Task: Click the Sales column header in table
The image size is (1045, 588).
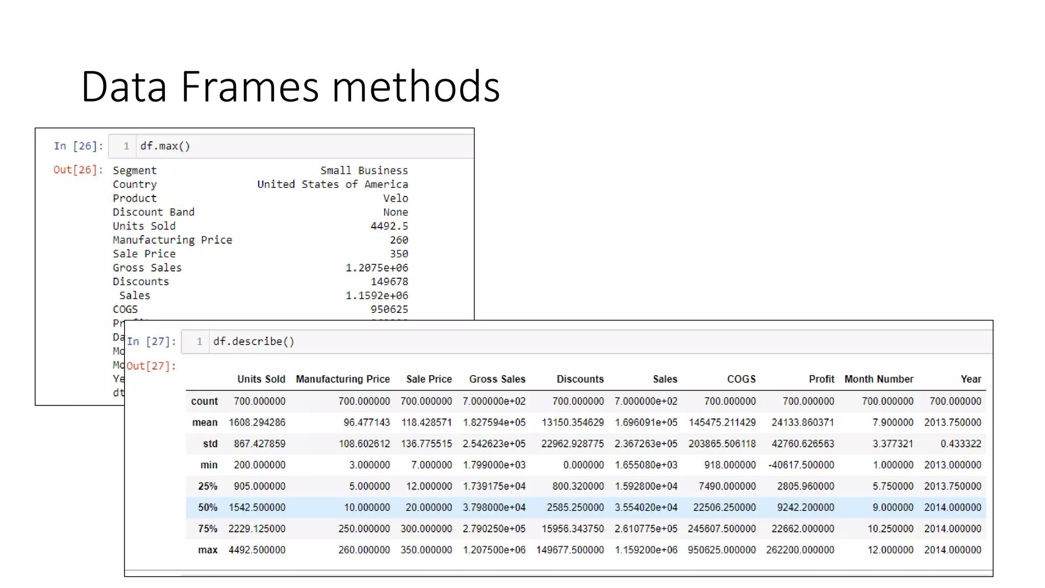Action: [665, 379]
